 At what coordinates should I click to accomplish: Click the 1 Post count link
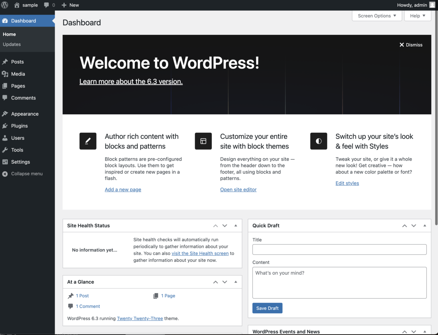coord(82,296)
